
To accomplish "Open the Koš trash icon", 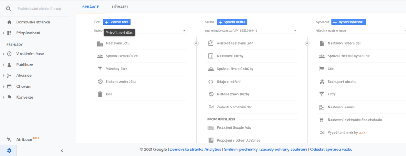I will click(x=100, y=94).
